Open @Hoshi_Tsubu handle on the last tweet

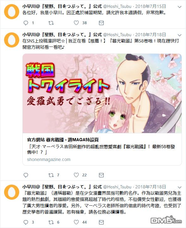tap(117, 187)
